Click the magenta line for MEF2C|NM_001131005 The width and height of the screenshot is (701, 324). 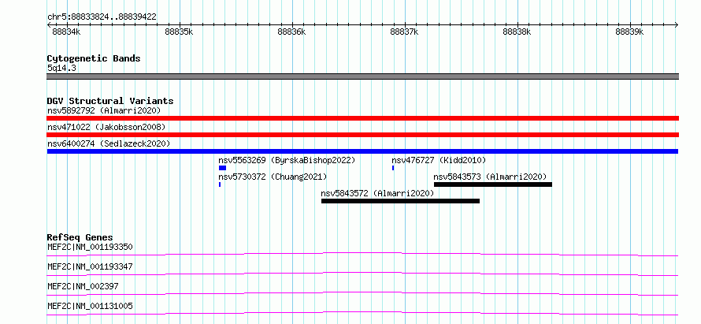(x=362, y=313)
